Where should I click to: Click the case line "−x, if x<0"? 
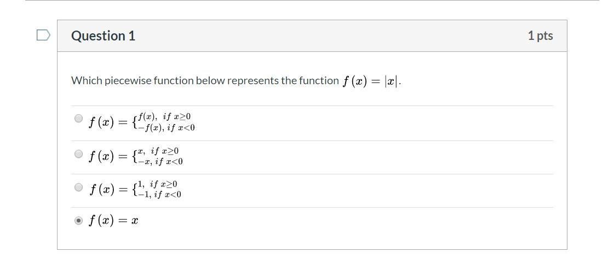(x=160, y=162)
